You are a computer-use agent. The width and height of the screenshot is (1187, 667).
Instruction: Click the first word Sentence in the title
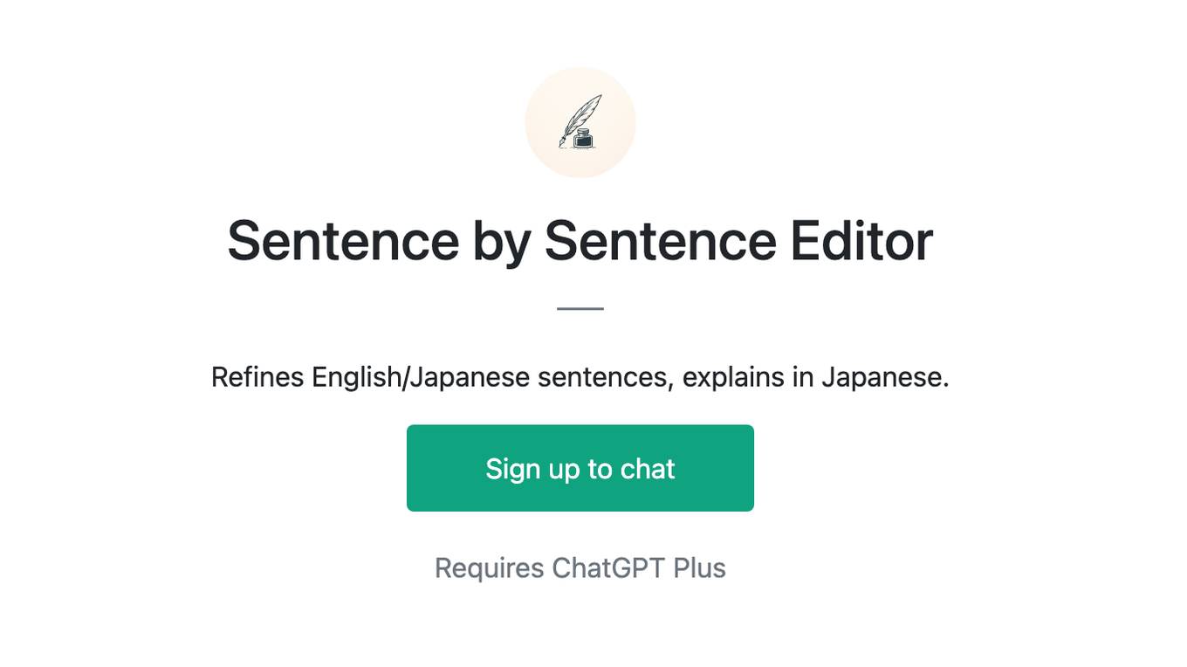click(x=343, y=241)
